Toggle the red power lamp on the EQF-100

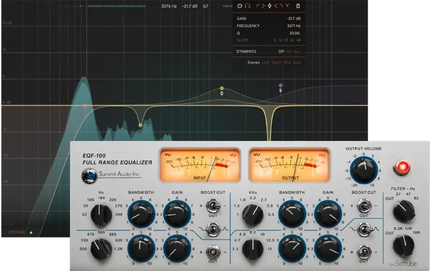(402, 167)
